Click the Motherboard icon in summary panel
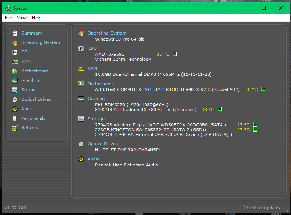This screenshot has height=215, width=291. point(81,84)
